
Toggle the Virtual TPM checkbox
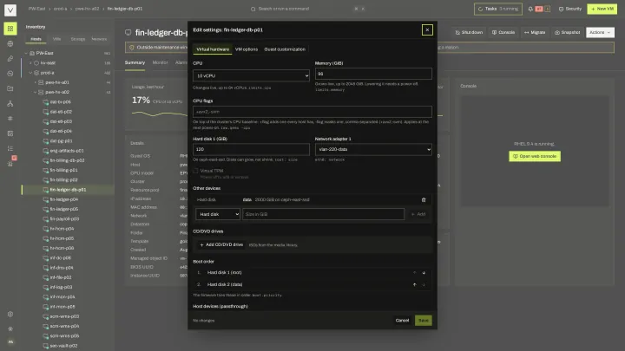pyautogui.click(x=195, y=171)
